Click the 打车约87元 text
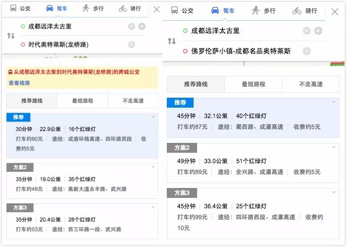The width and height of the screenshot is (347, 247). tap(192, 127)
